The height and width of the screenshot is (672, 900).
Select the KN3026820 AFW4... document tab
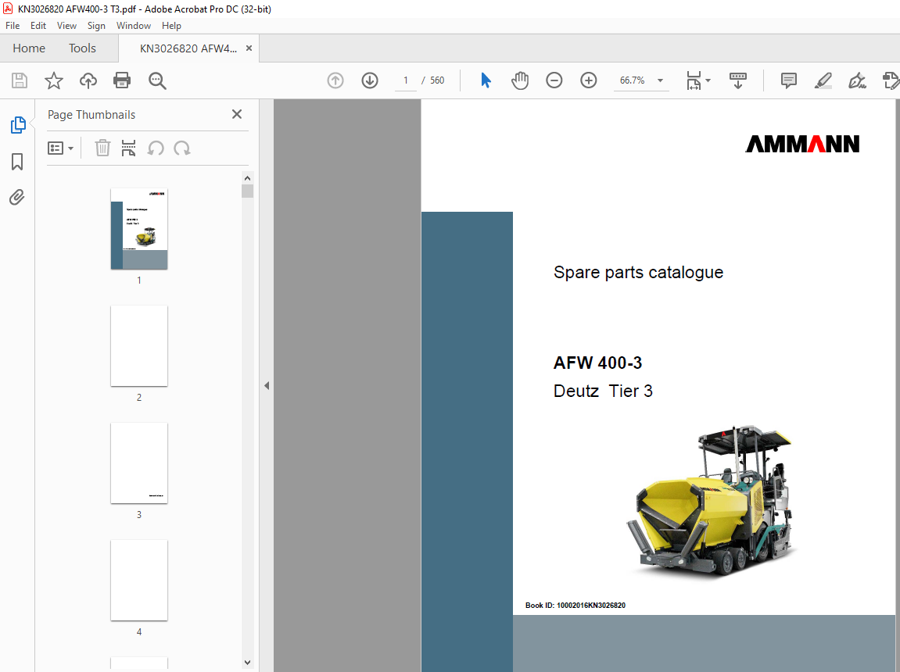188,48
